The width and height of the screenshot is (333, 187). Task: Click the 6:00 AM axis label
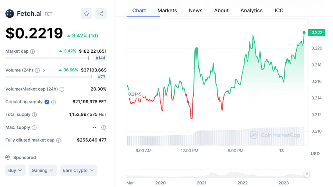143,151
